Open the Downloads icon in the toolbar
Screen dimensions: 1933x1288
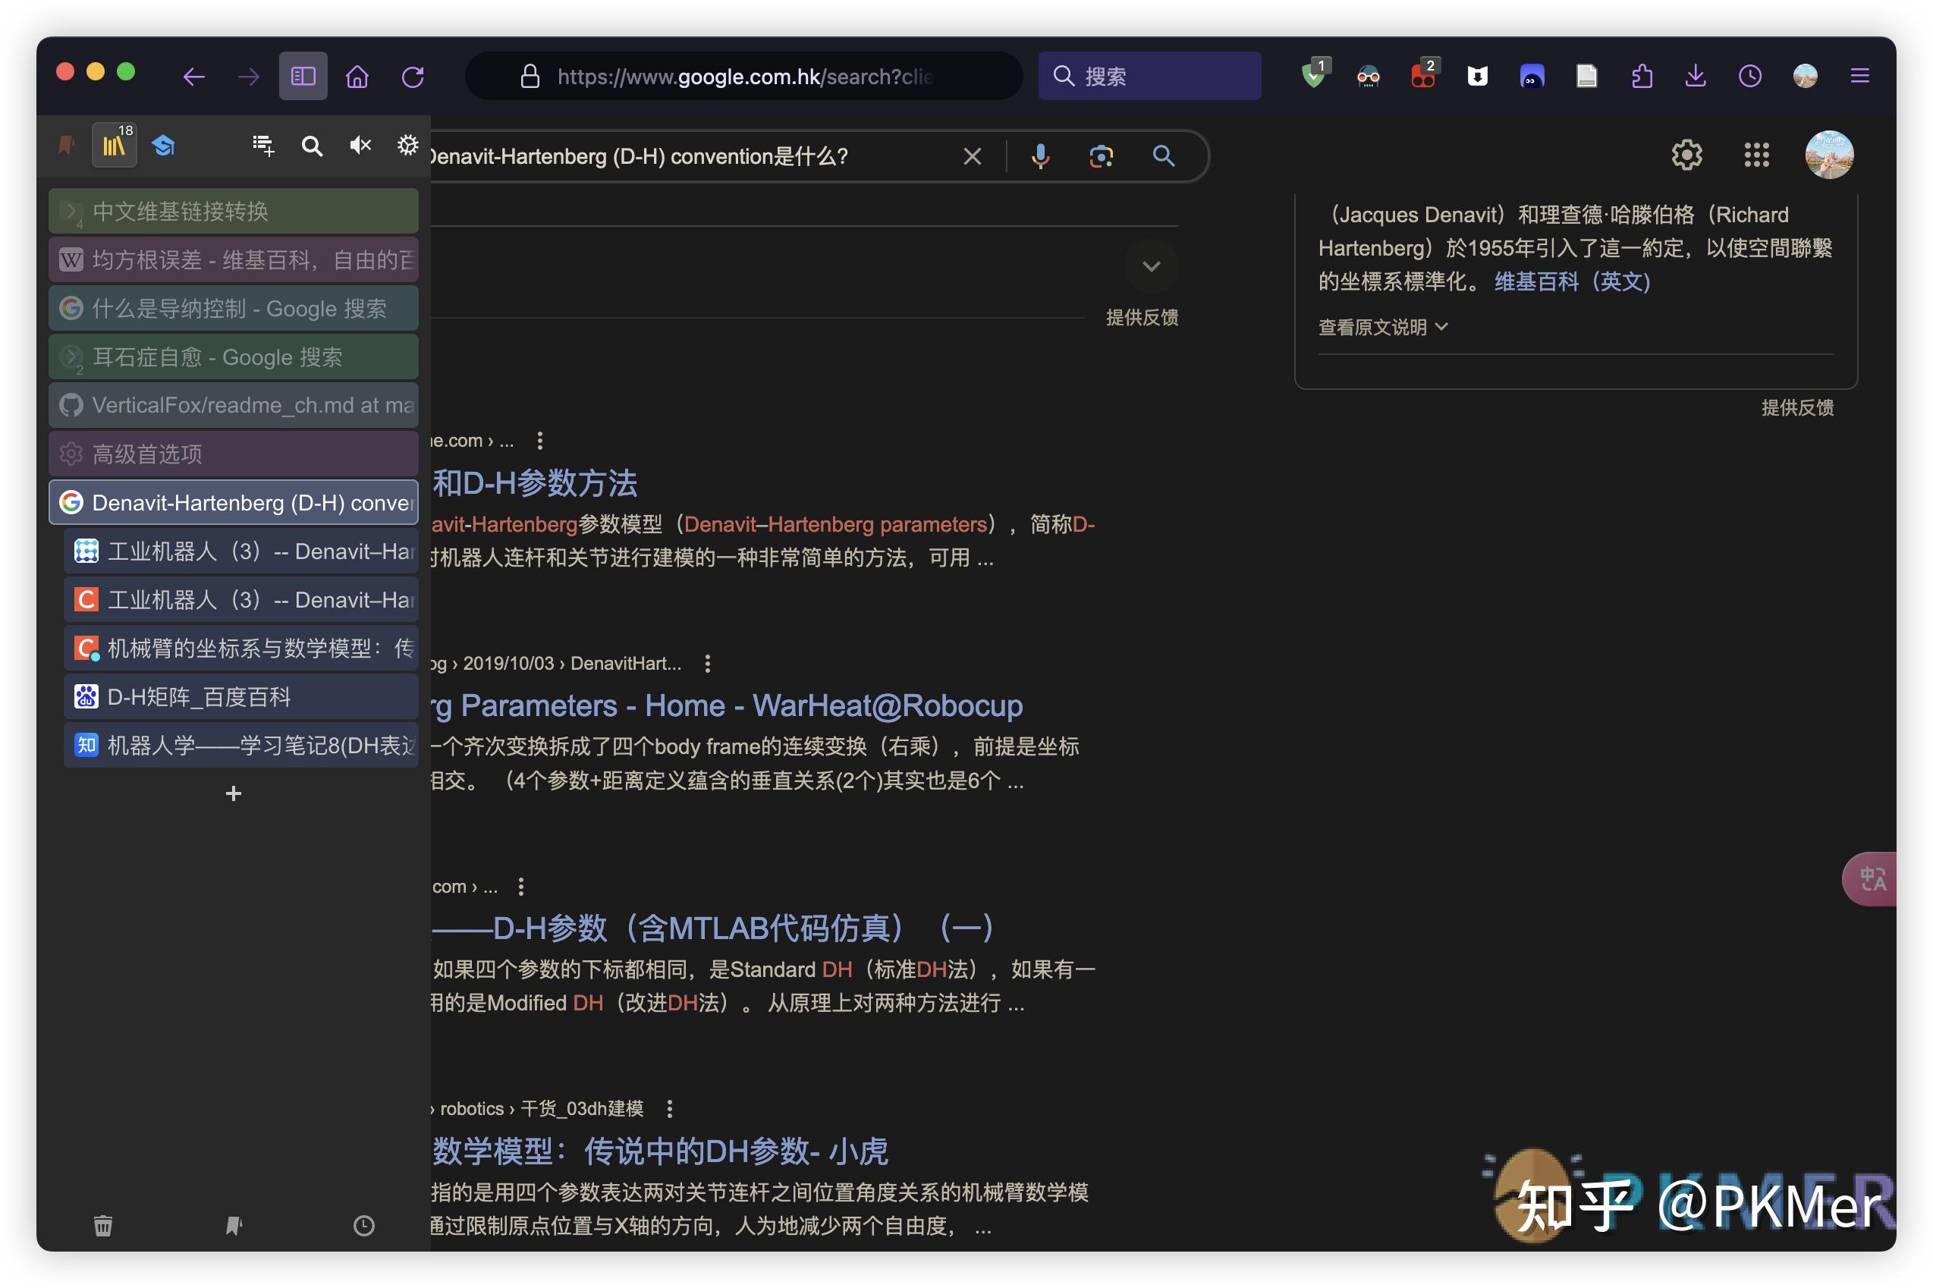pos(1696,76)
